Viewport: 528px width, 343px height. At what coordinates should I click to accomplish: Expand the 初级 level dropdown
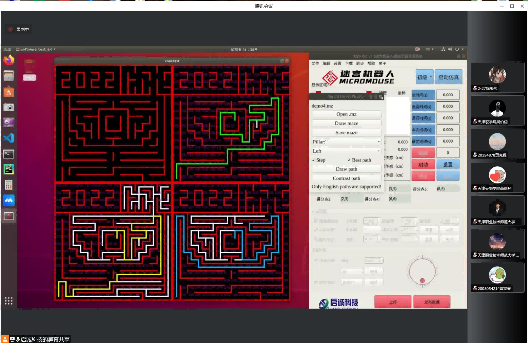(x=424, y=77)
